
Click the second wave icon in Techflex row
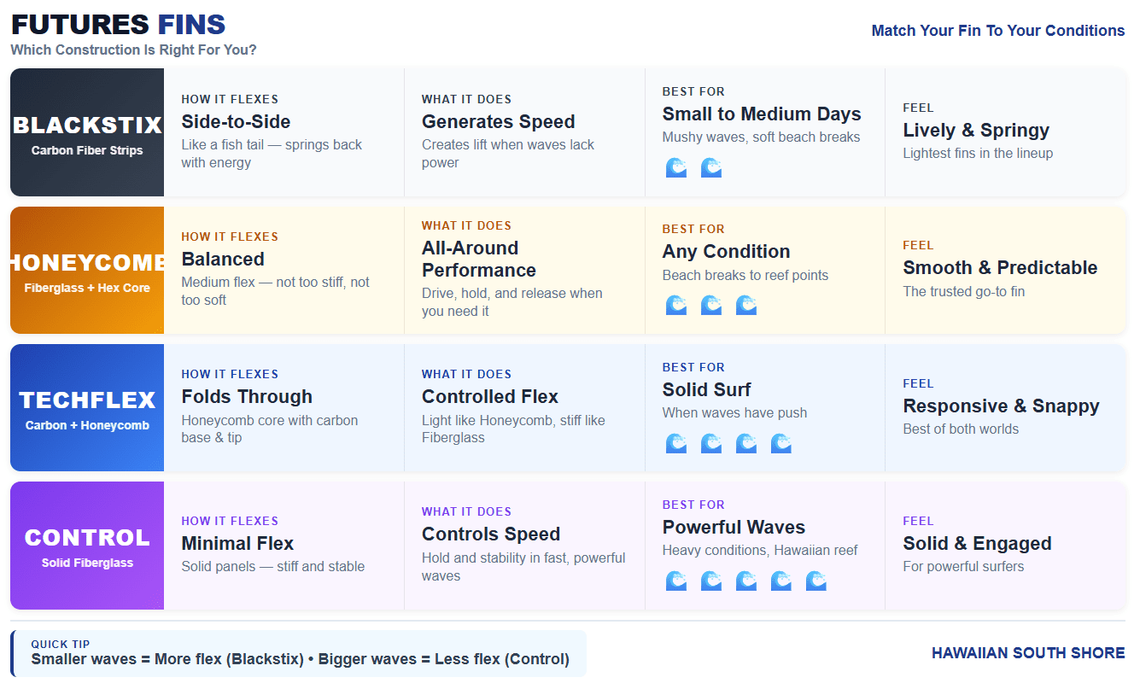[710, 443]
